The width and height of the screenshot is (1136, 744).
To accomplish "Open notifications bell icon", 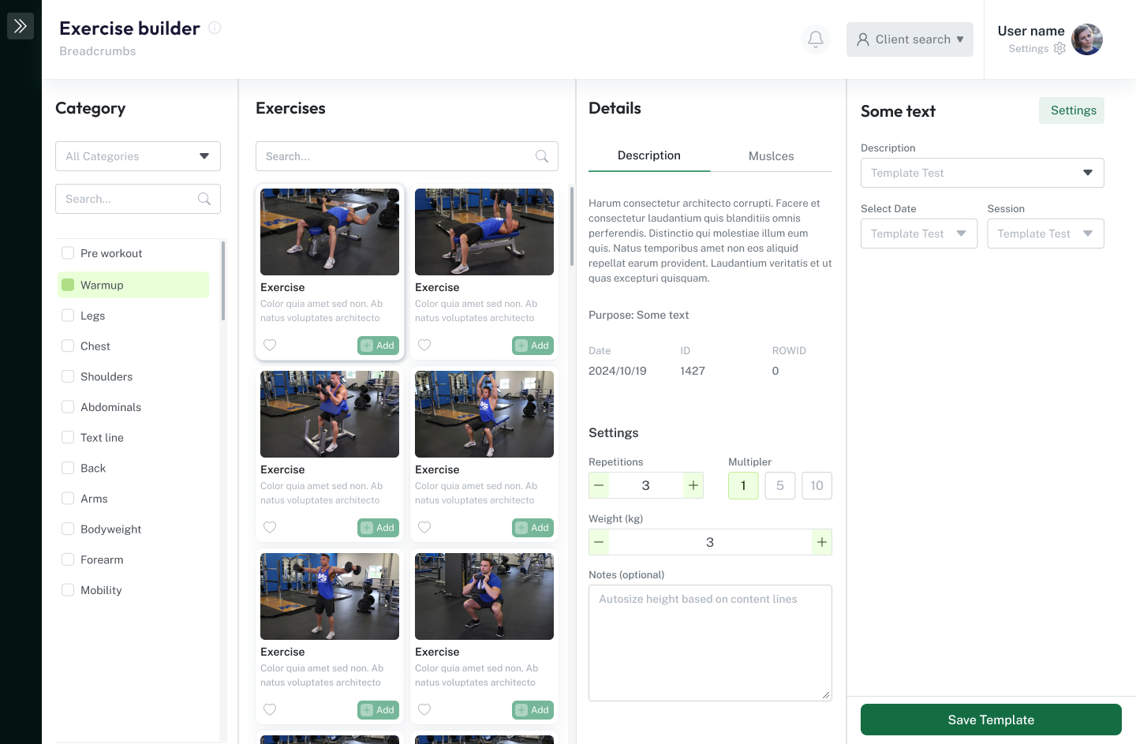I will (816, 39).
